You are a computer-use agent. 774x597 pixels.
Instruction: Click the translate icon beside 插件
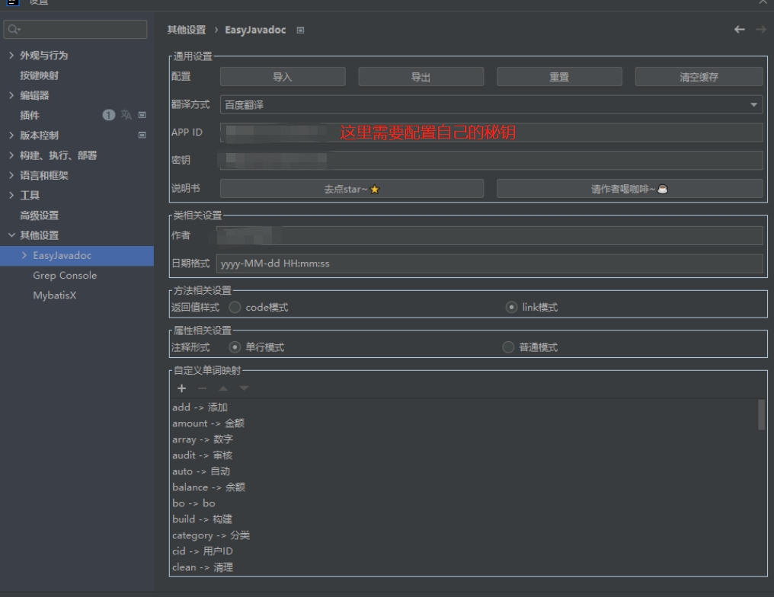click(126, 116)
